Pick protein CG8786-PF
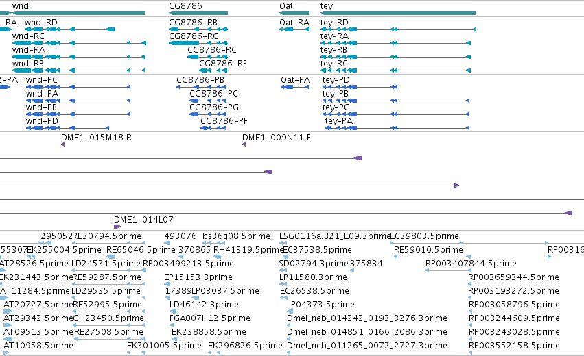The image size is (584, 356). (224, 121)
